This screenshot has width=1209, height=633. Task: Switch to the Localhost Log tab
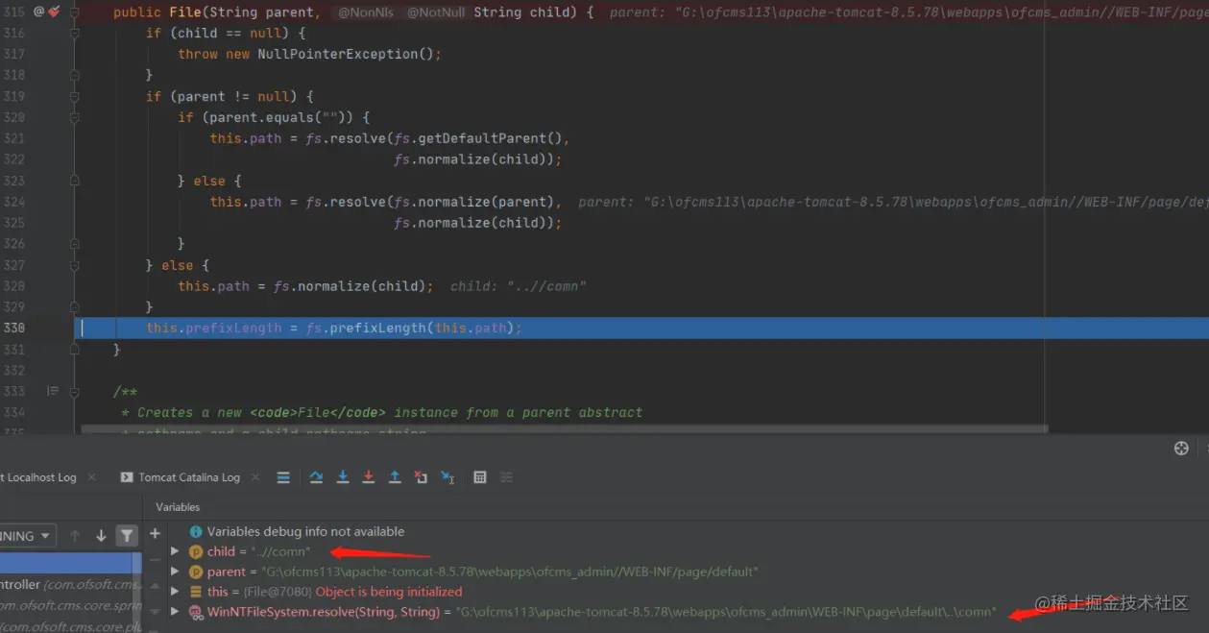(x=38, y=477)
